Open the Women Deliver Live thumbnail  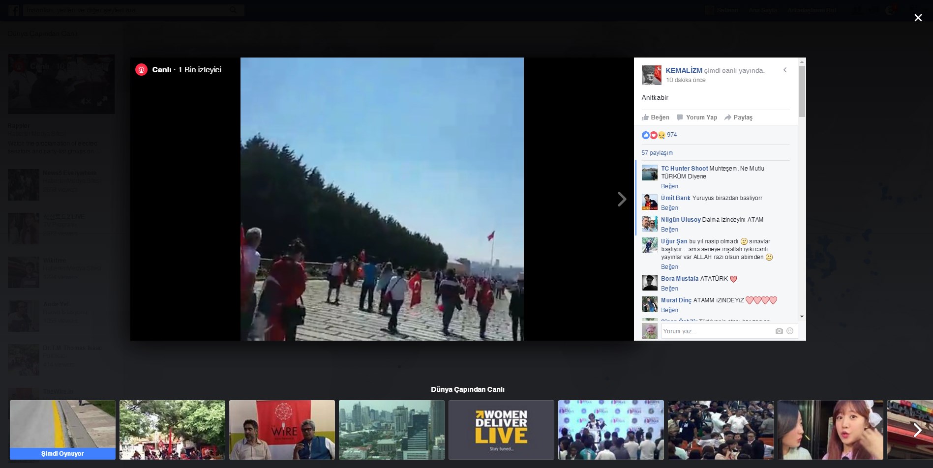[501, 430]
